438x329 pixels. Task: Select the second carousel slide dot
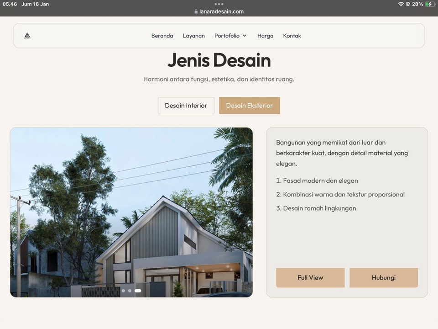(x=130, y=291)
